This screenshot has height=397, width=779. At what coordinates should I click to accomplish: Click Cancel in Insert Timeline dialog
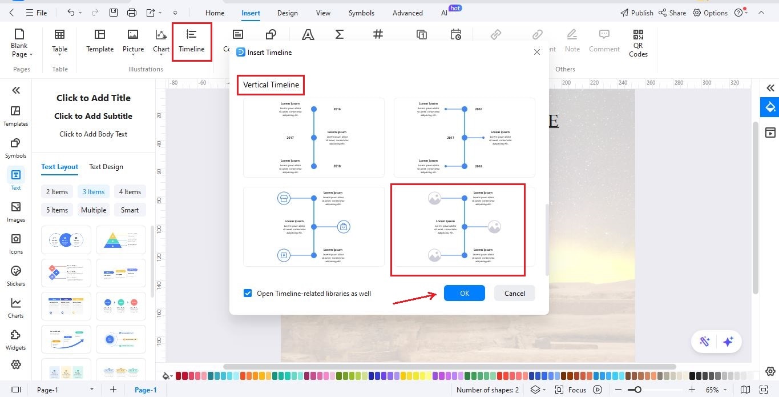tap(515, 293)
